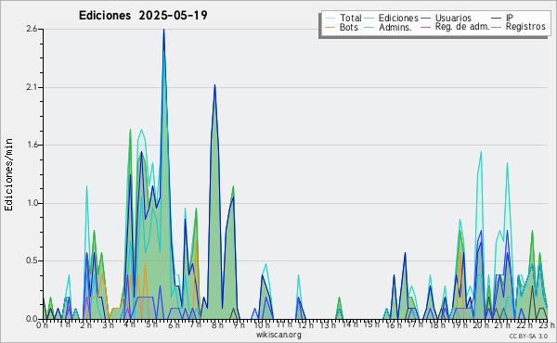Click the 'Reg. de adm.' legend label
557x343 pixels.
[462, 27]
